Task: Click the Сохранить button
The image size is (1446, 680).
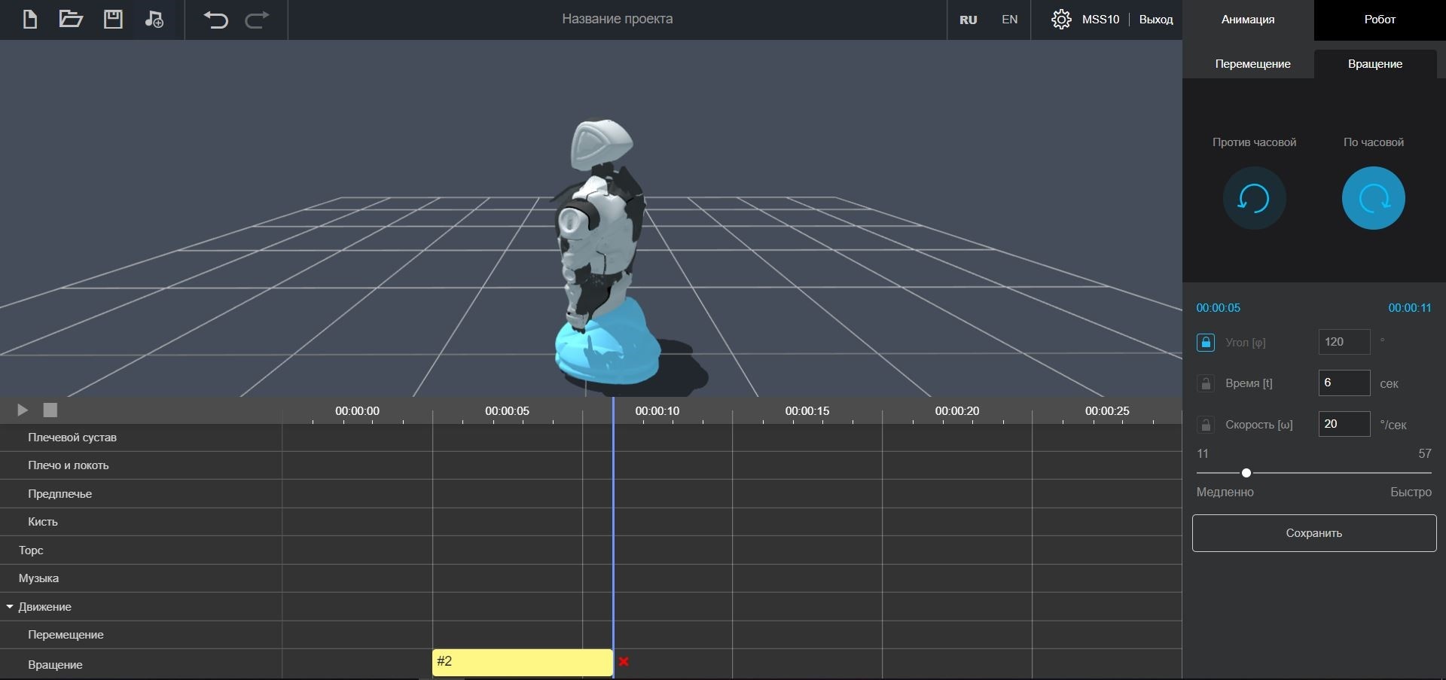Action: coord(1313,533)
